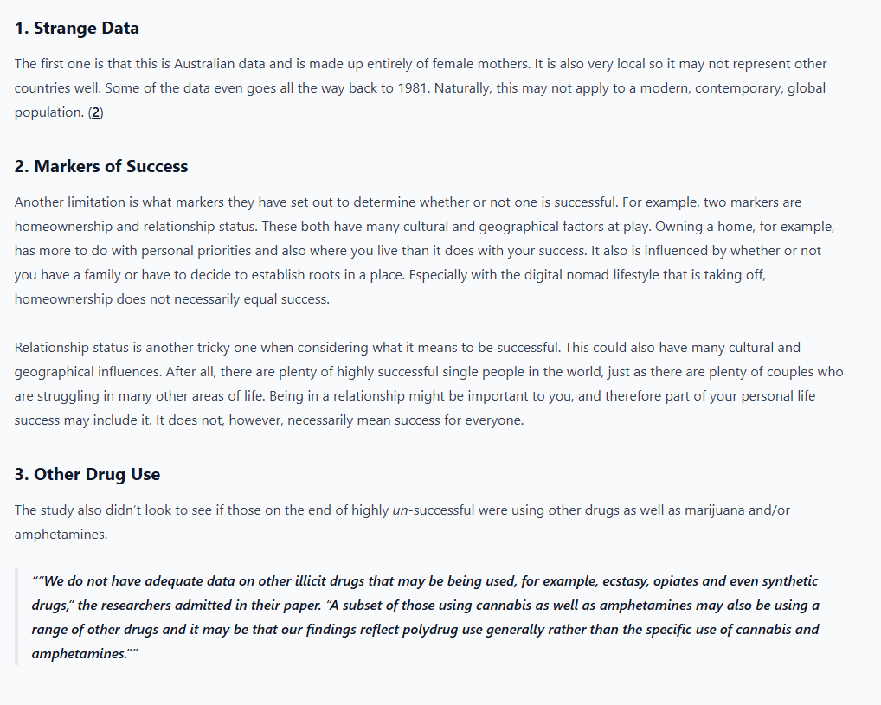Click the italic "un" in "un-successful"

pyautogui.click(x=400, y=510)
